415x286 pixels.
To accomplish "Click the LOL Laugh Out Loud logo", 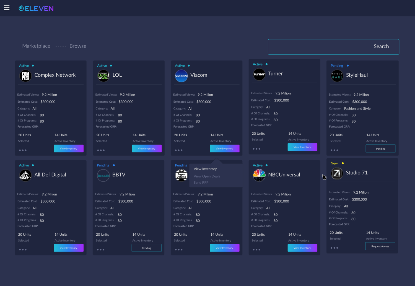I will (x=103, y=76).
